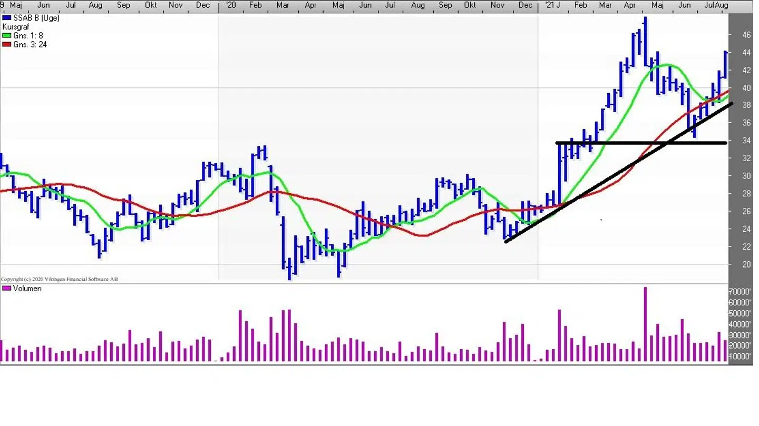The width and height of the screenshot is (759, 426).
Task: Click the 20 price level on the axis
Action: coord(746,264)
